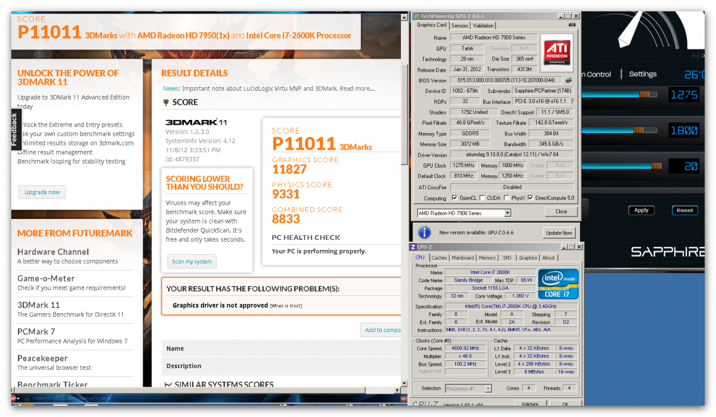Open Settings in the Sapphire utility

(643, 74)
